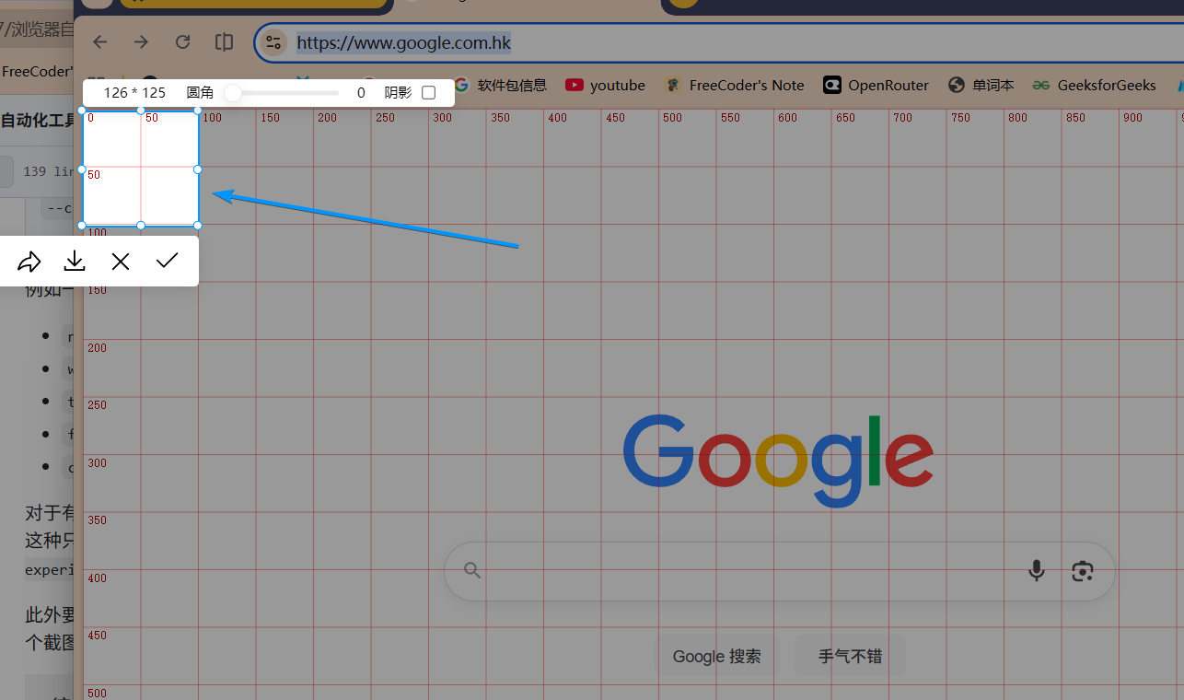Open the 软件包信息 bookmark
The image size is (1184, 700).
[x=500, y=86]
